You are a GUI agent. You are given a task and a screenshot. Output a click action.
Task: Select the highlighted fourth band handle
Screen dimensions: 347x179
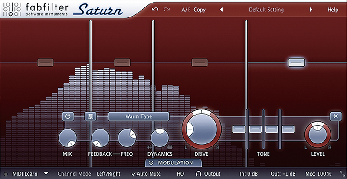tap(297, 63)
